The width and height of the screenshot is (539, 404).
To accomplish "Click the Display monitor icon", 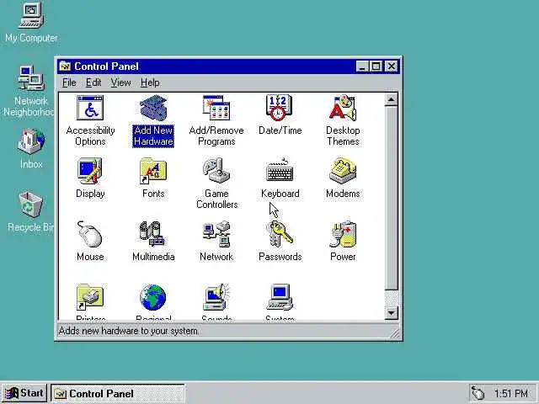I will coord(90,171).
